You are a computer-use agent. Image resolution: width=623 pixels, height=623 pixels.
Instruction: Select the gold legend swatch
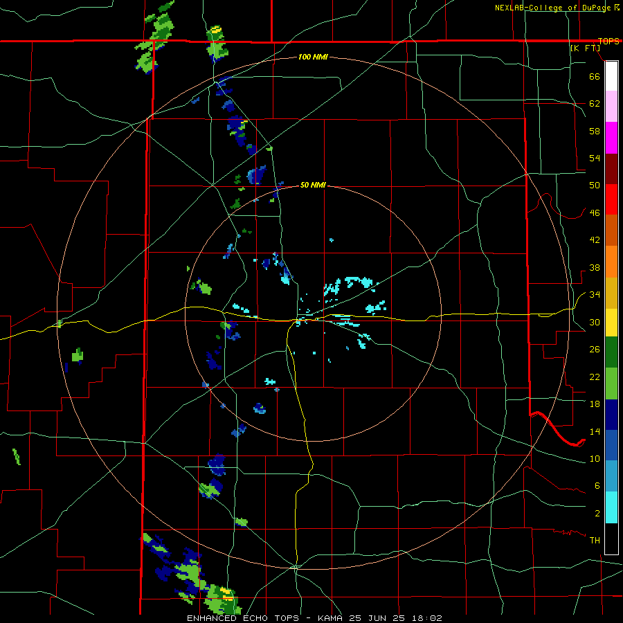611,293
